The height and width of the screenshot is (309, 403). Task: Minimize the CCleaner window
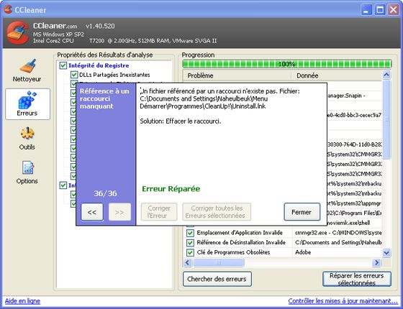(x=366, y=10)
